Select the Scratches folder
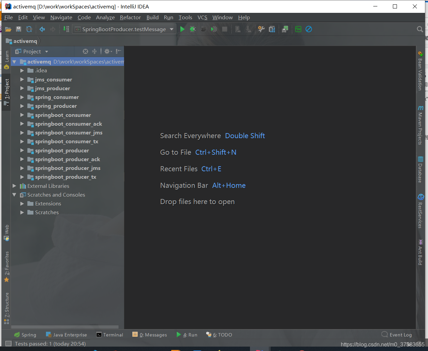 (x=47, y=212)
